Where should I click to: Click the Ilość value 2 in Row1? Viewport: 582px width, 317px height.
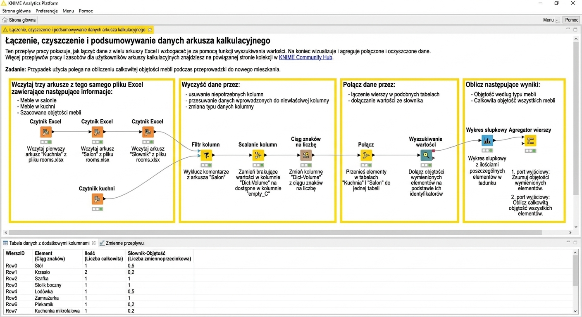[x=86, y=272]
